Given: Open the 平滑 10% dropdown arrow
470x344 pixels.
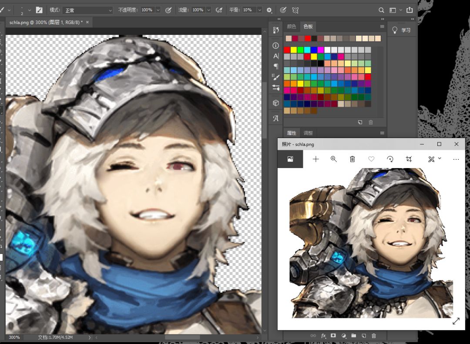Looking at the screenshot, I should click(259, 10).
